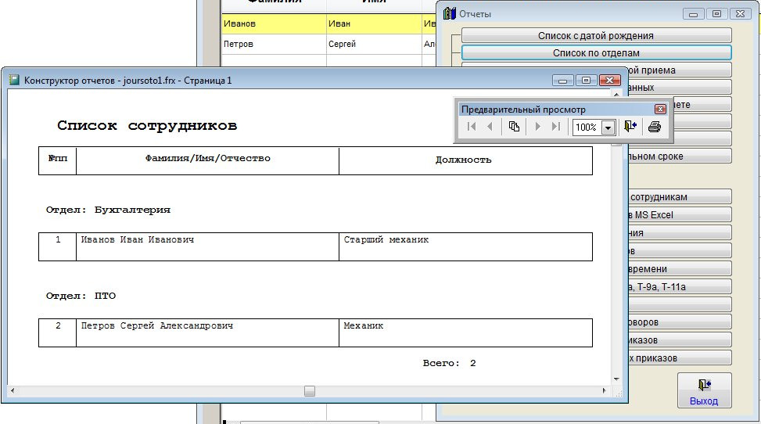This screenshot has height=424, width=761.
Task: Click the last page navigation icon
Action: click(x=556, y=127)
